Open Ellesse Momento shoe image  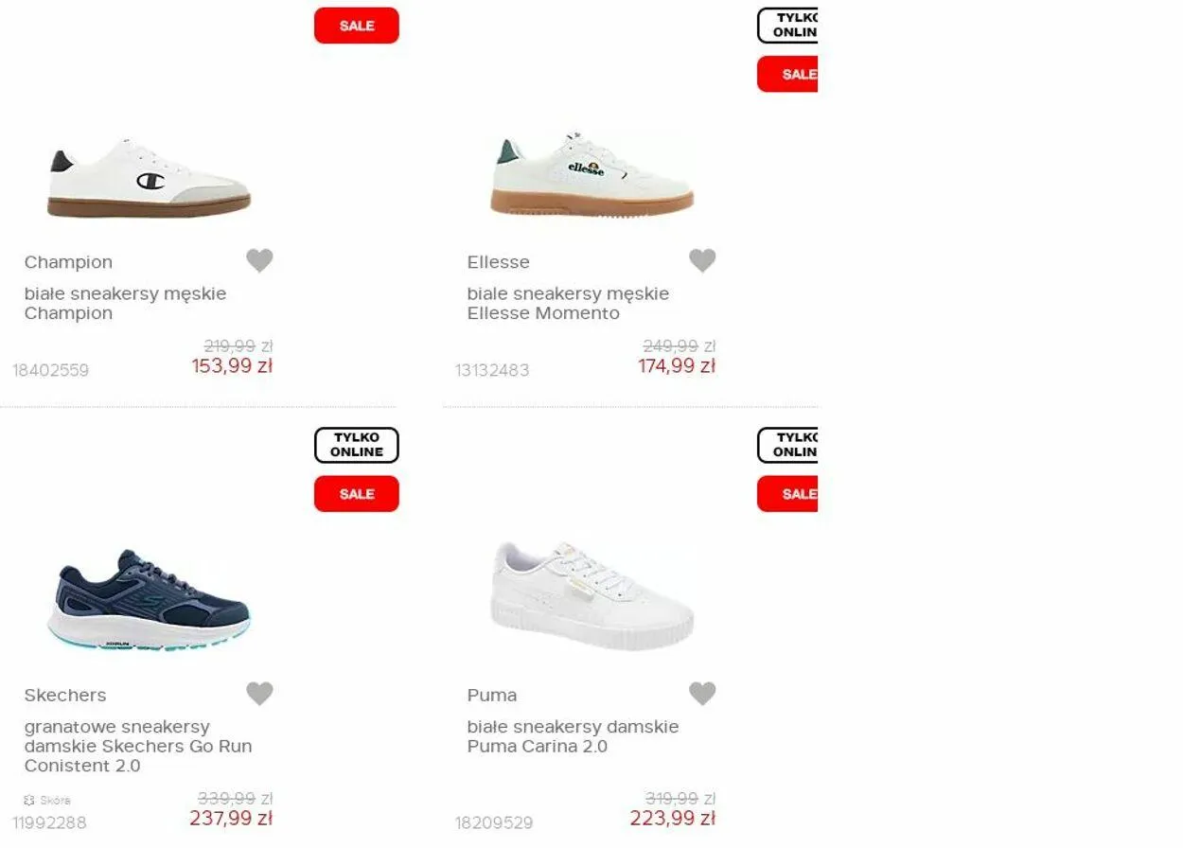click(x=591, y=175)
